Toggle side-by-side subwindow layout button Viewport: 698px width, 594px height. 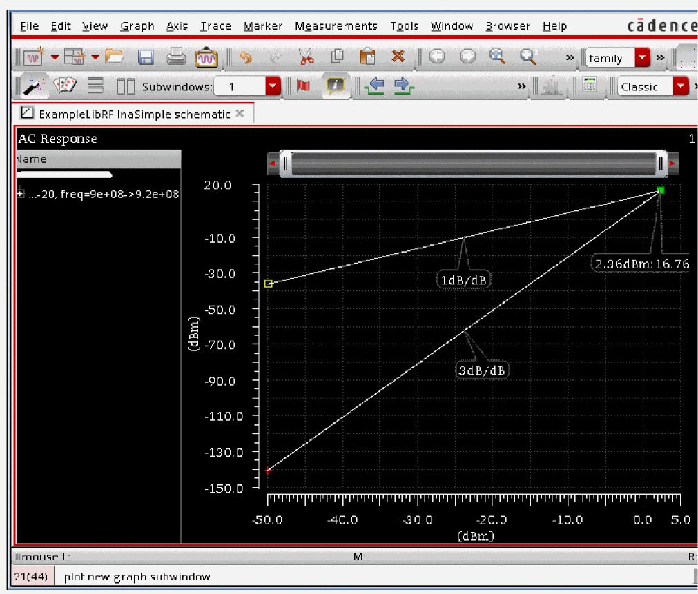coord(126,86)
